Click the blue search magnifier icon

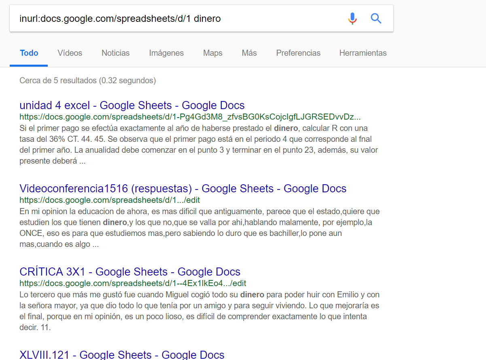pyautogui.click(x=376, y=19)
